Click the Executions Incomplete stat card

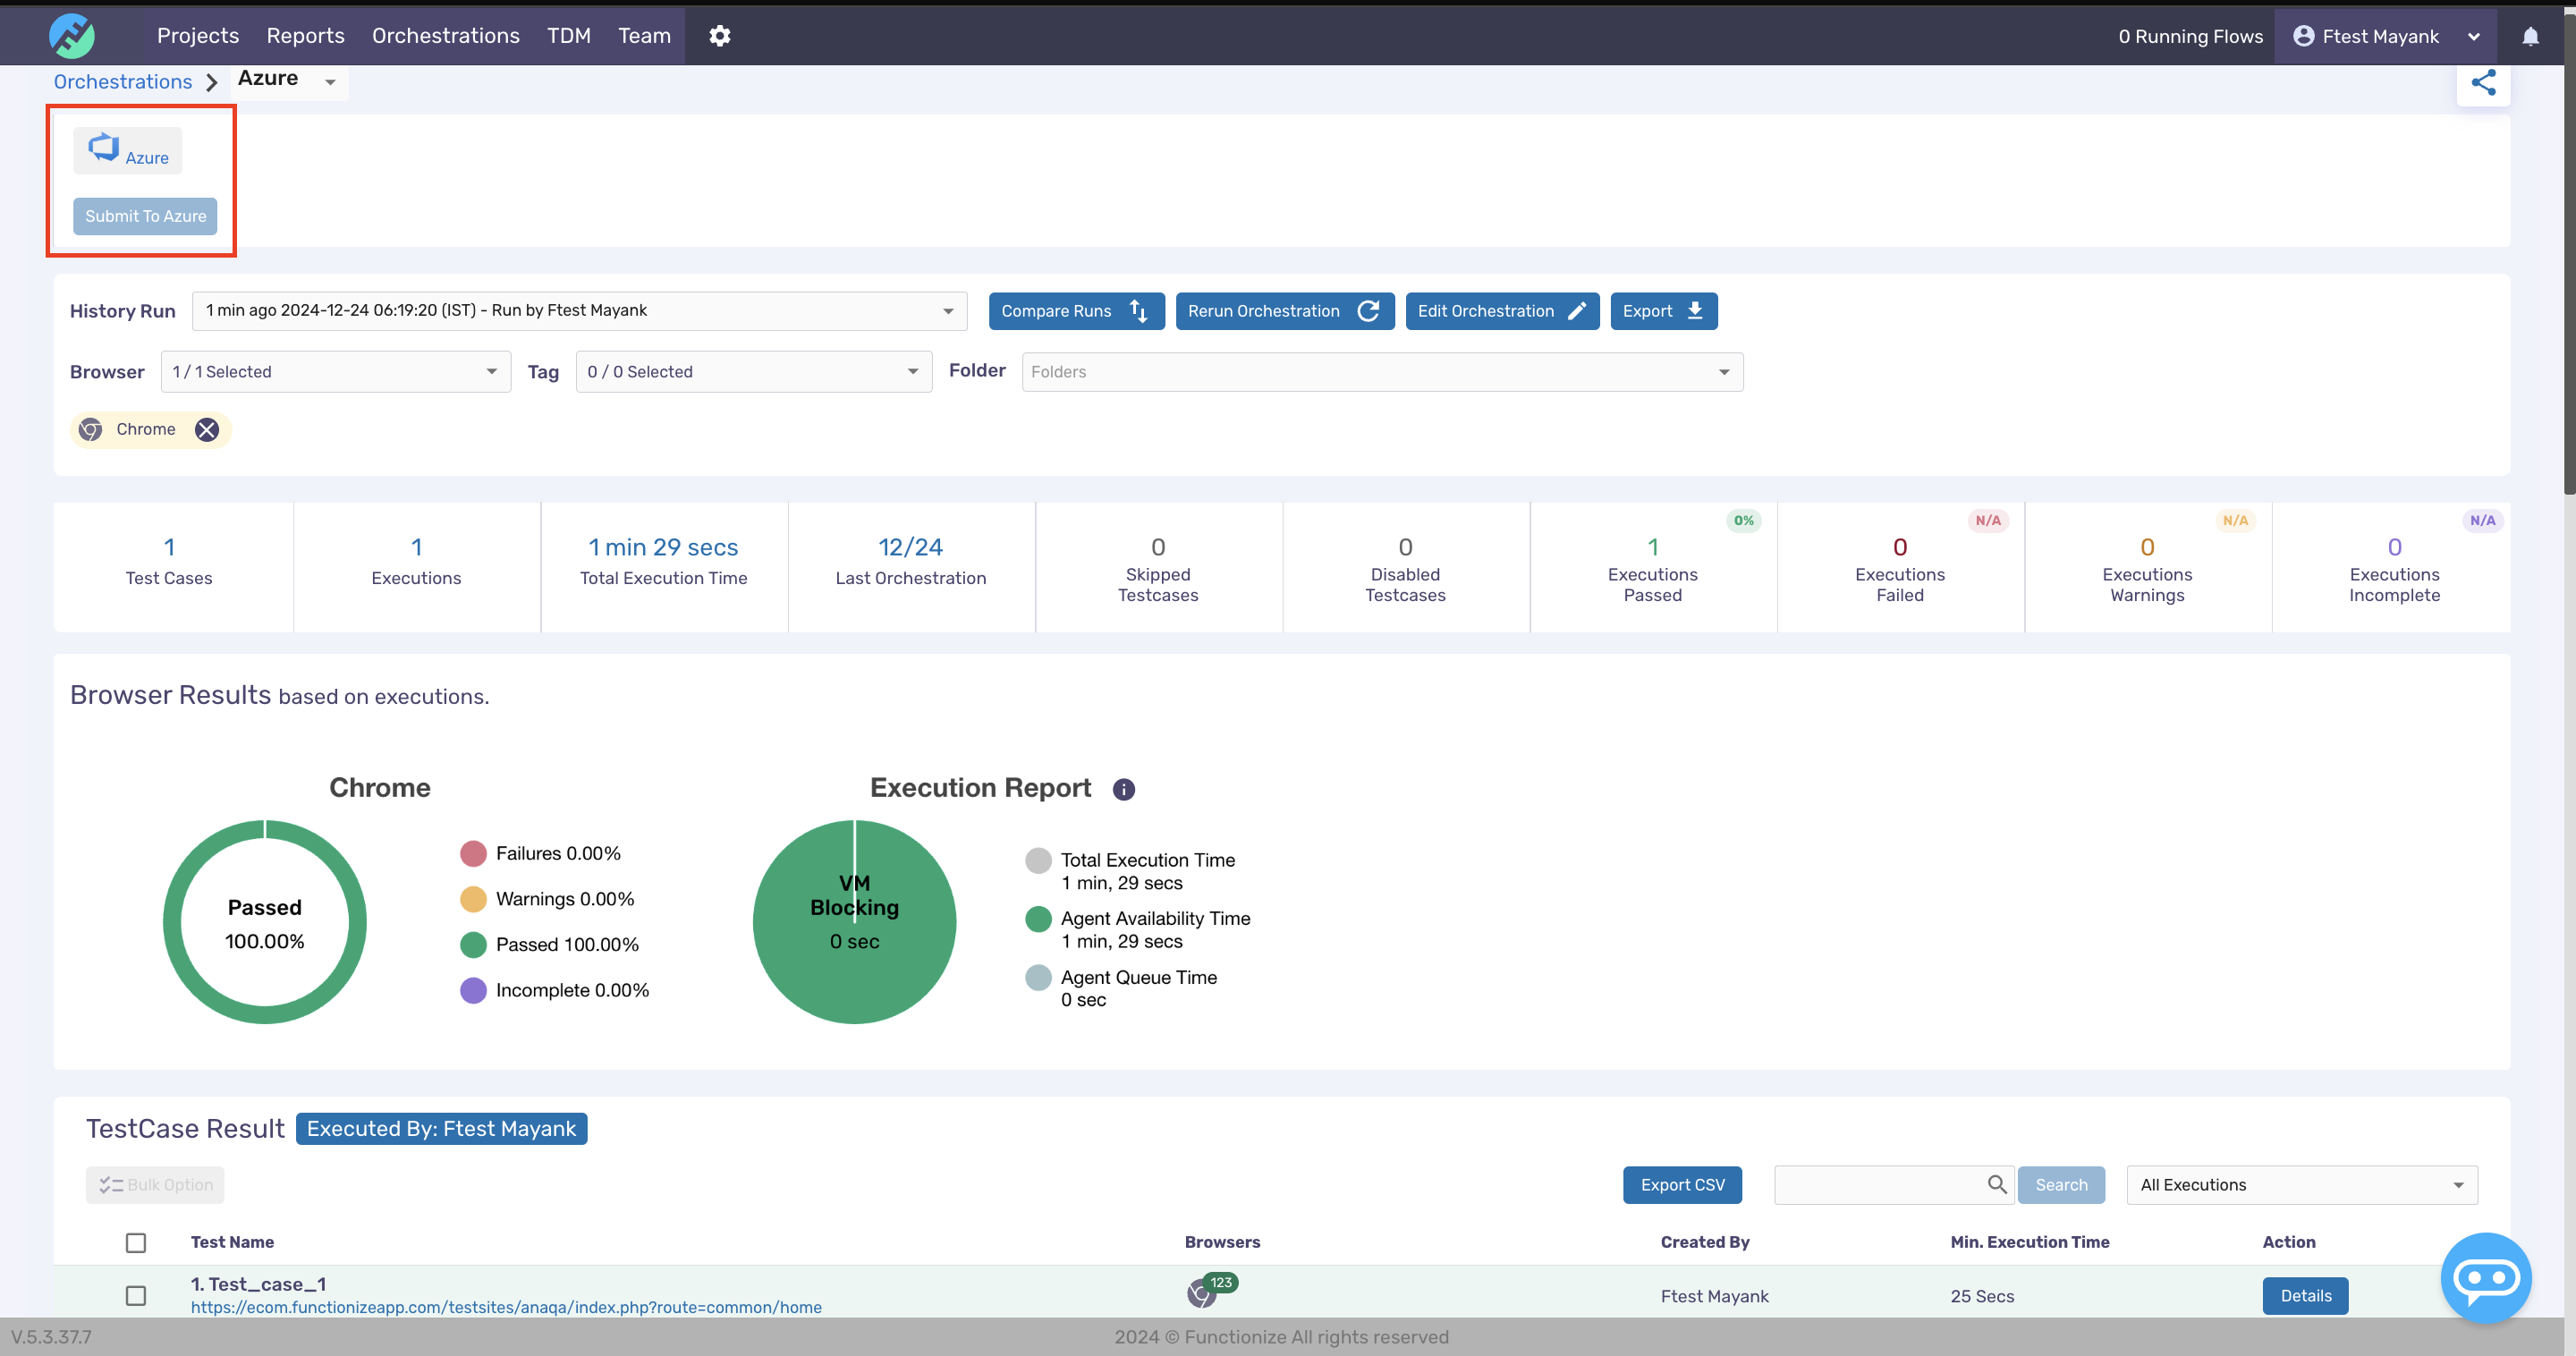[2393, 567]
